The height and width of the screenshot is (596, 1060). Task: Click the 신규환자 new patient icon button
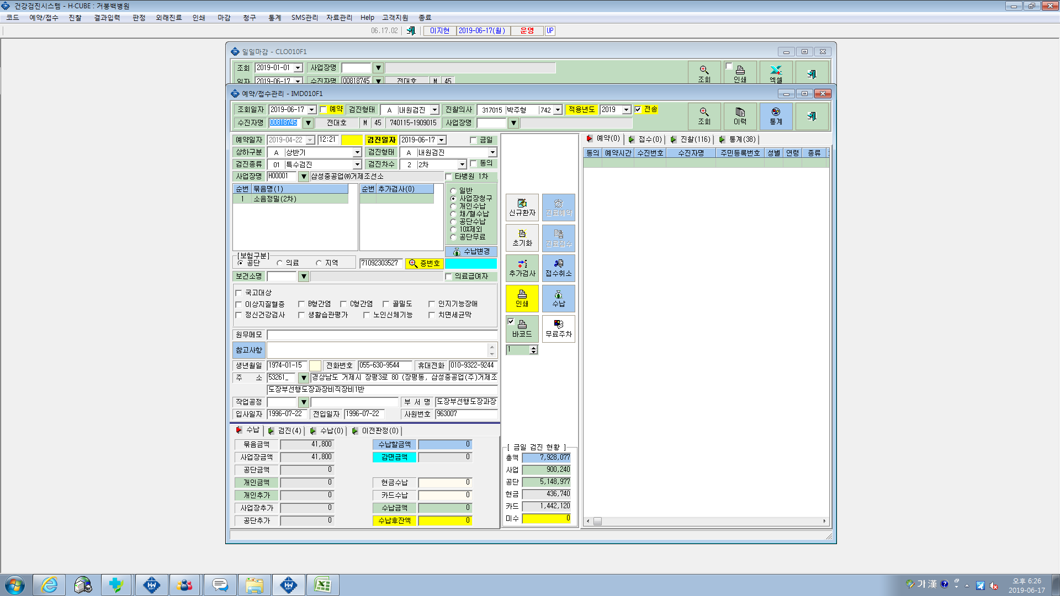point(522,207)
